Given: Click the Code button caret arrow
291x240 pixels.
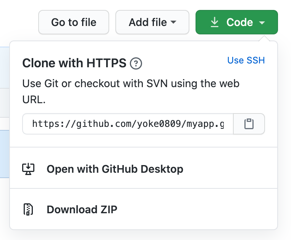Looking at the screenshot, I should click(x=262, y=23).
